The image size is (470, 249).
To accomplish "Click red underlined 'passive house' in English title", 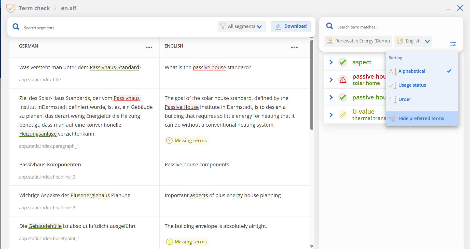I will click(209, 67).
